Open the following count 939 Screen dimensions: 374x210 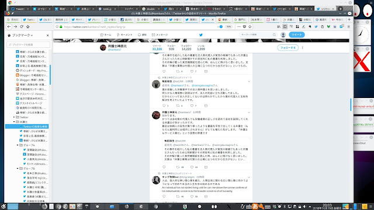(x=171, y=48)
